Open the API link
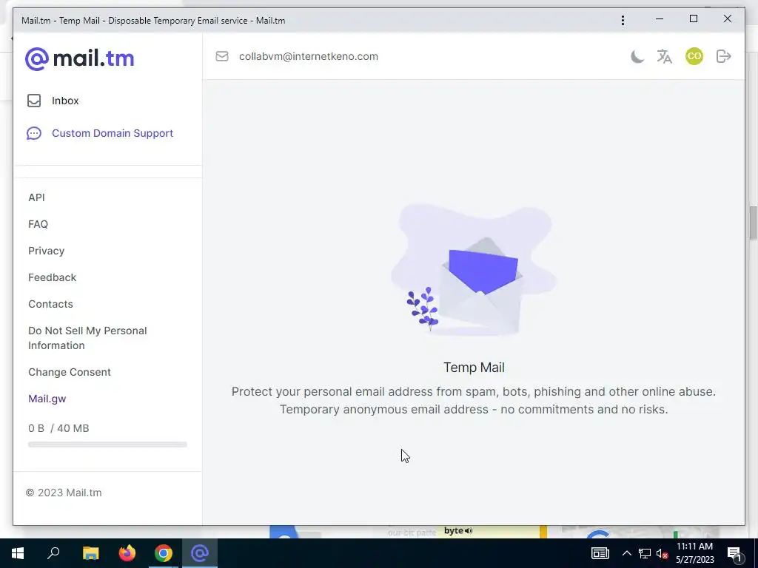Screen dimensions: 758x568 tap(37, 197)
